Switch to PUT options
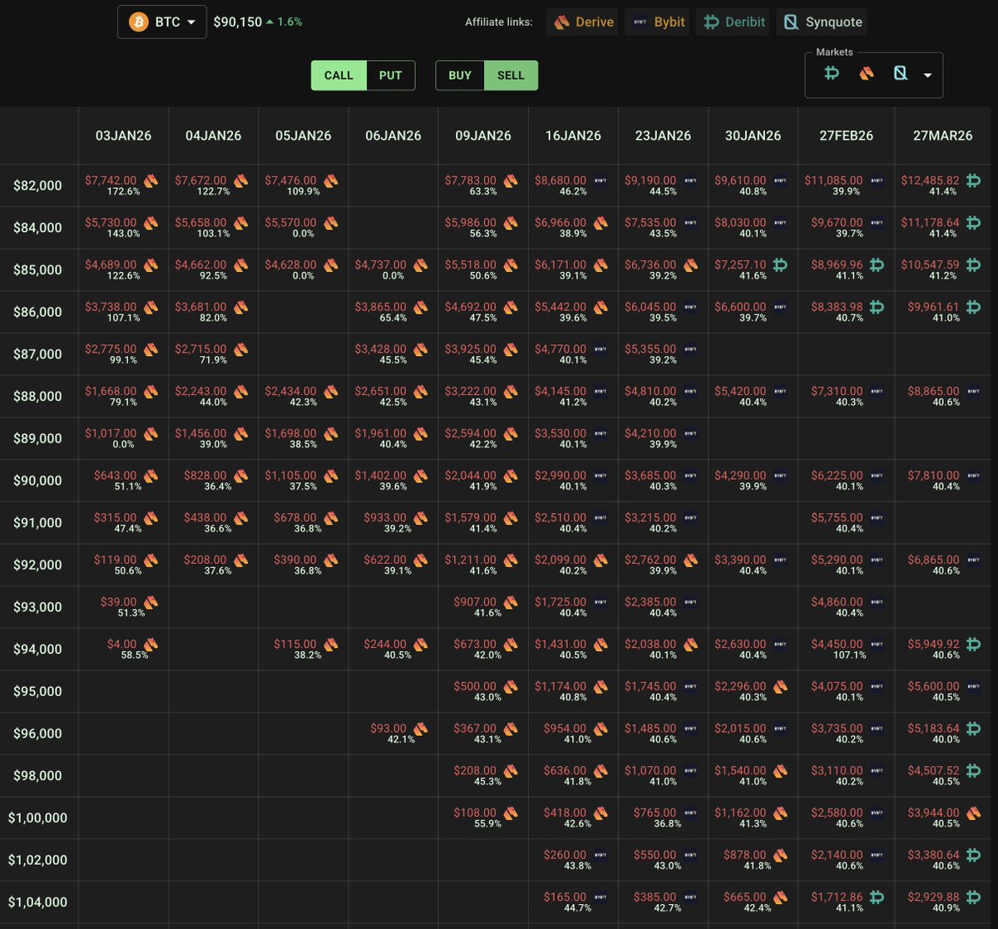The height and width of the screenshot is (929, 998). (x=391, y=75)
